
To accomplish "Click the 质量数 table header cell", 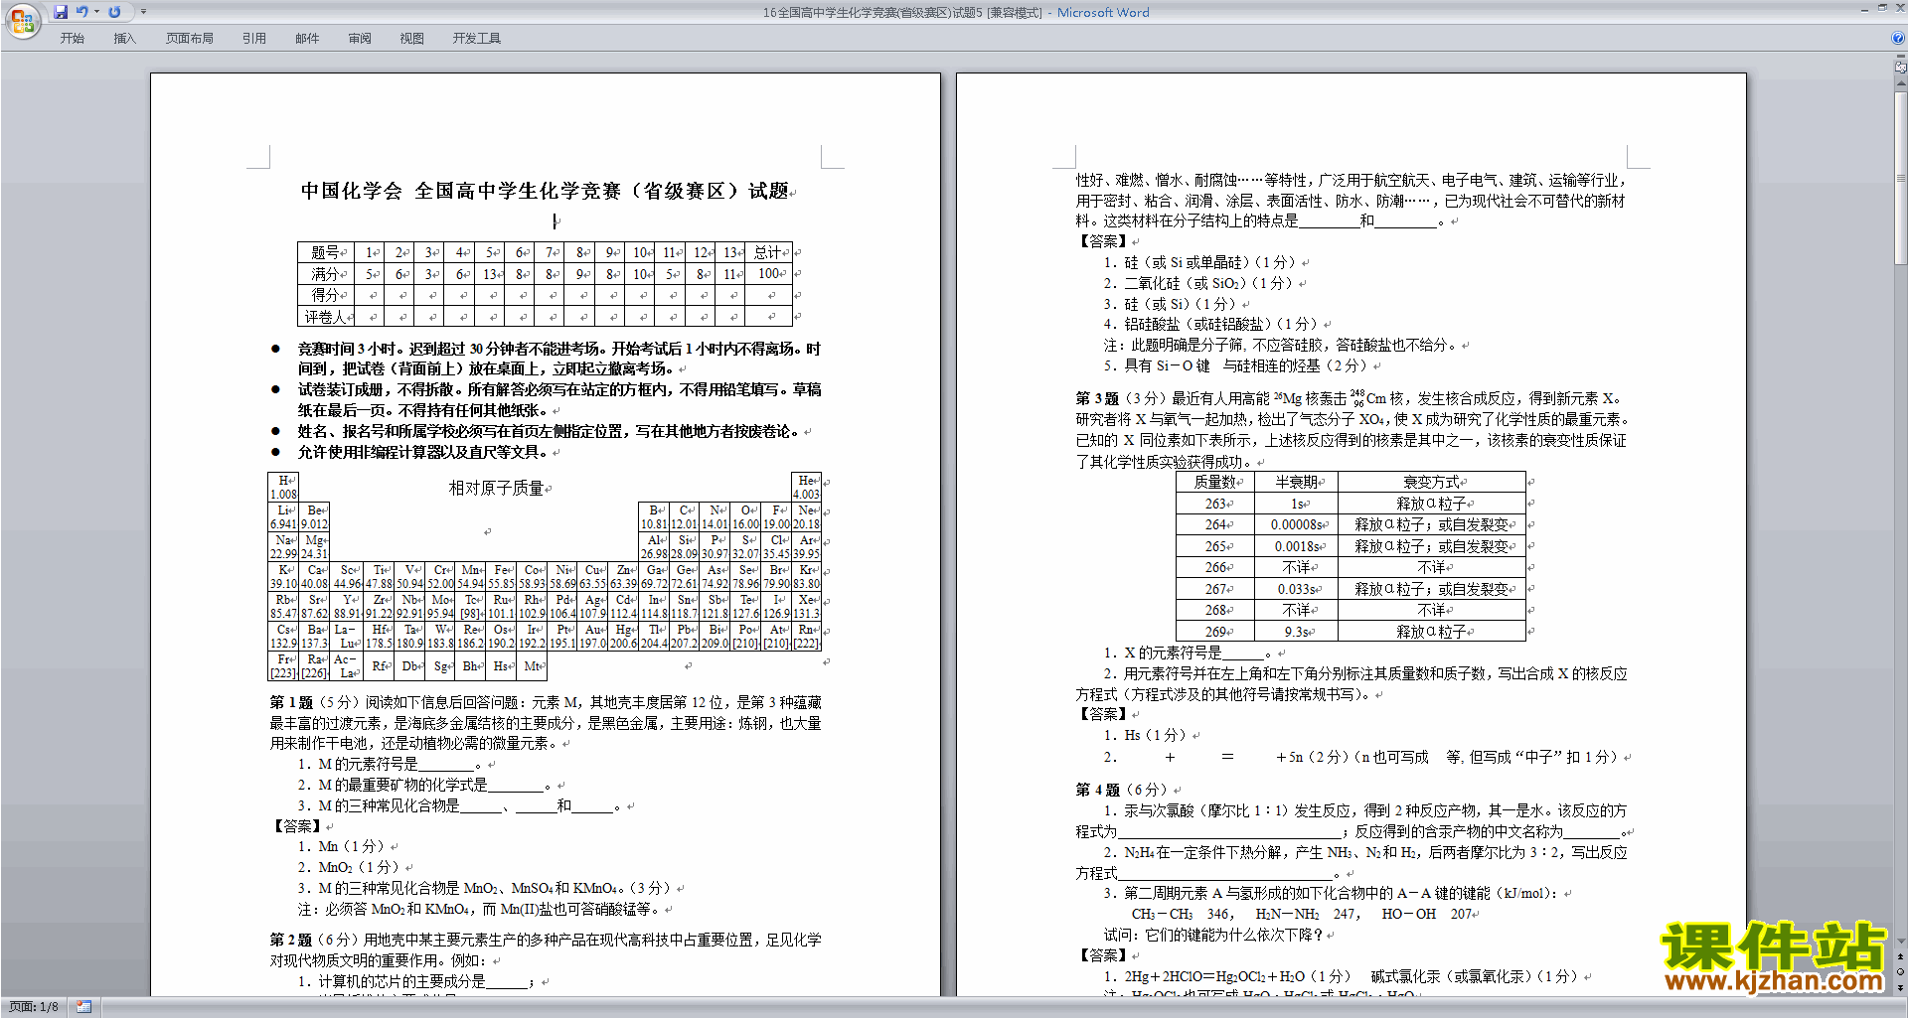I will 1214,482.
